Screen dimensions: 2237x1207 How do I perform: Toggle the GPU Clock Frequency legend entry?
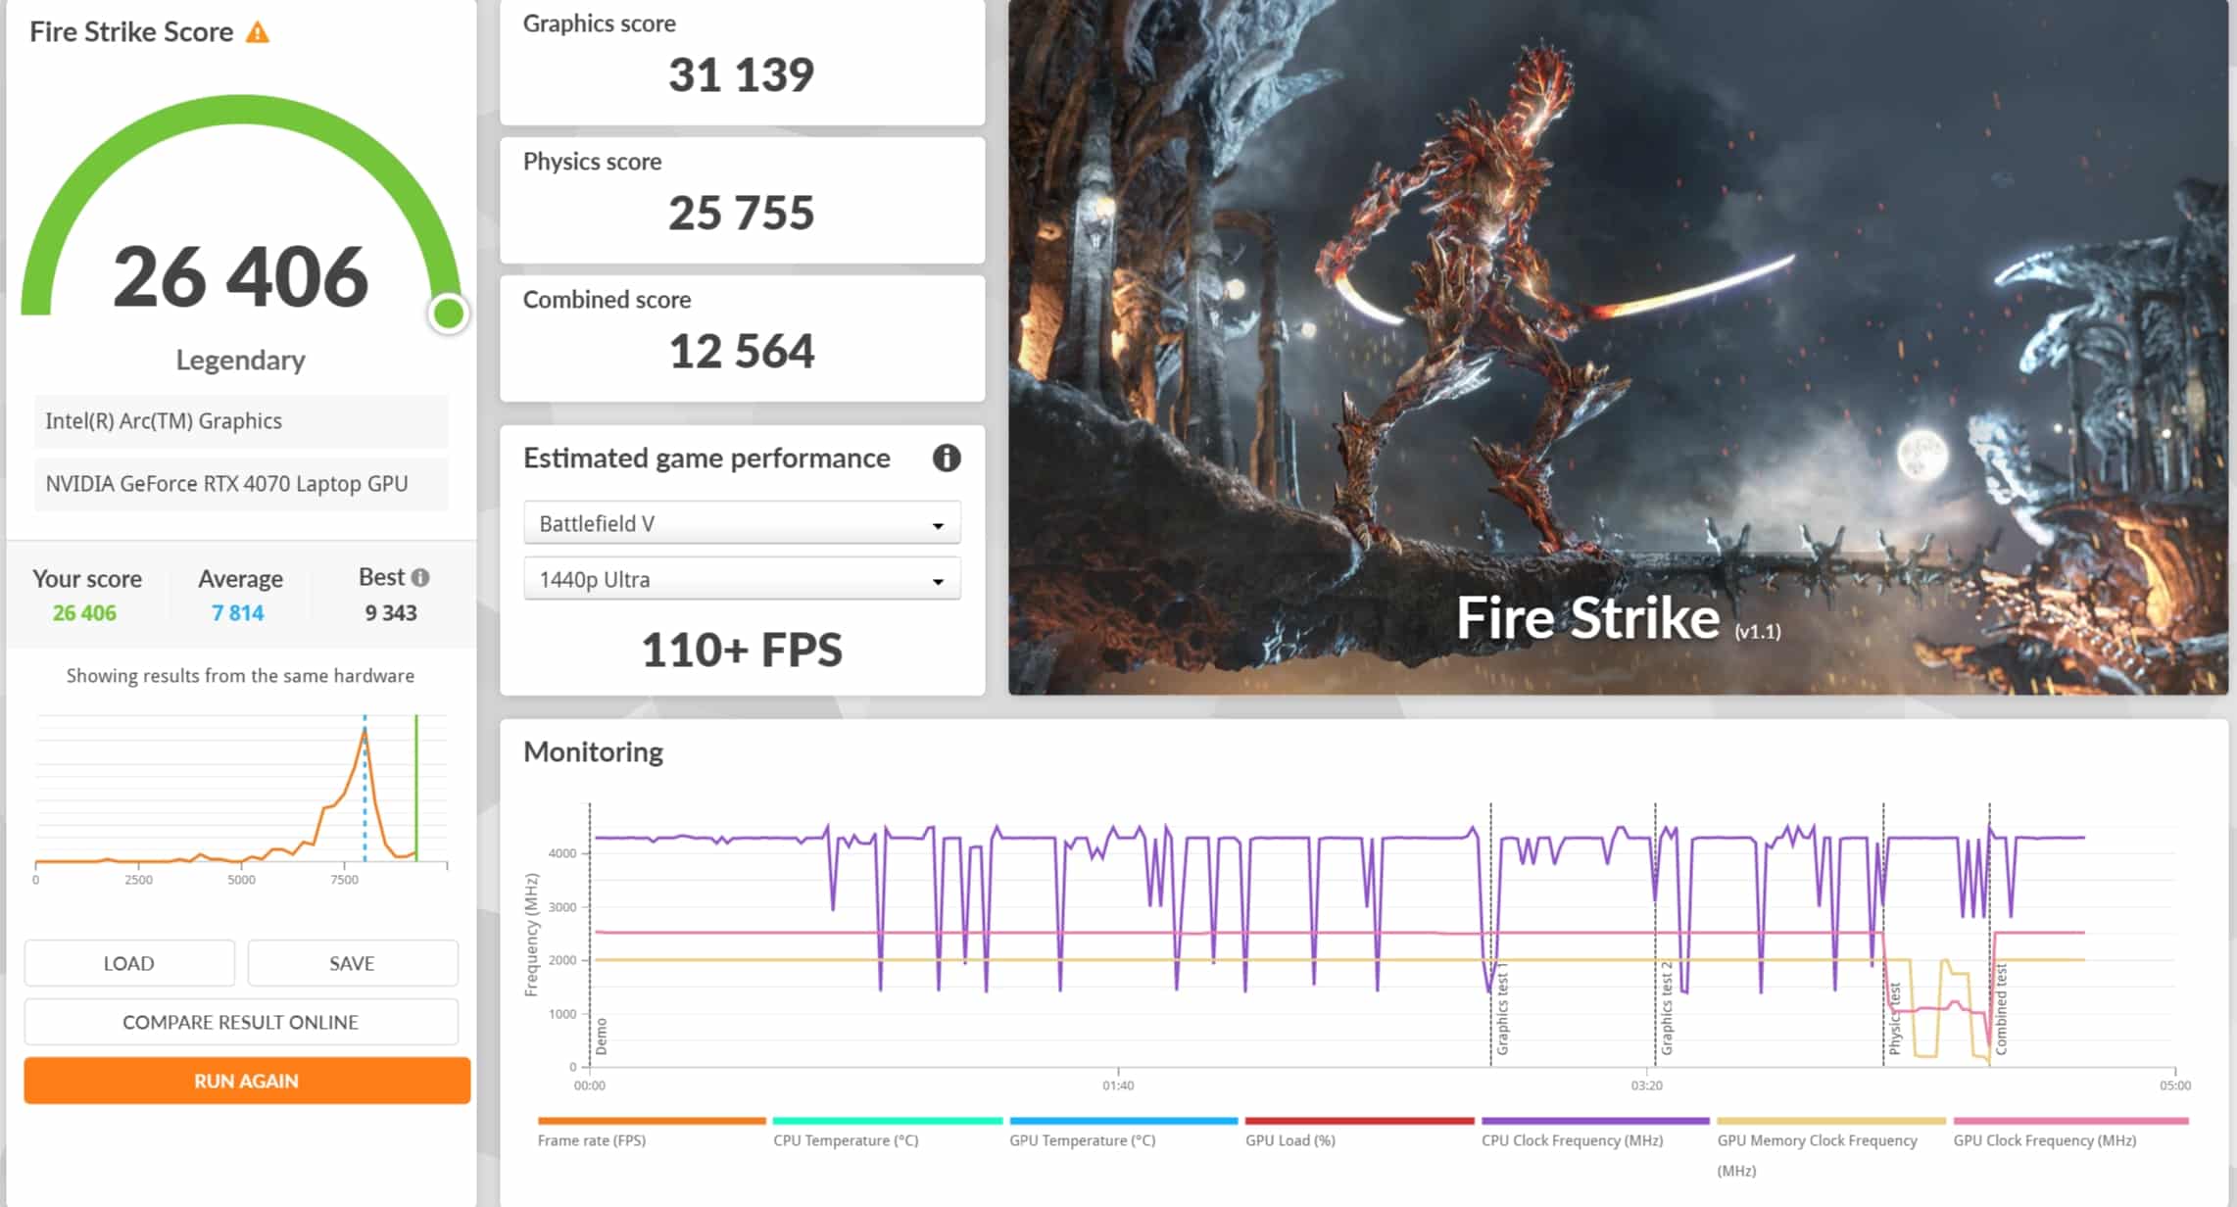click(2044, 1139)
